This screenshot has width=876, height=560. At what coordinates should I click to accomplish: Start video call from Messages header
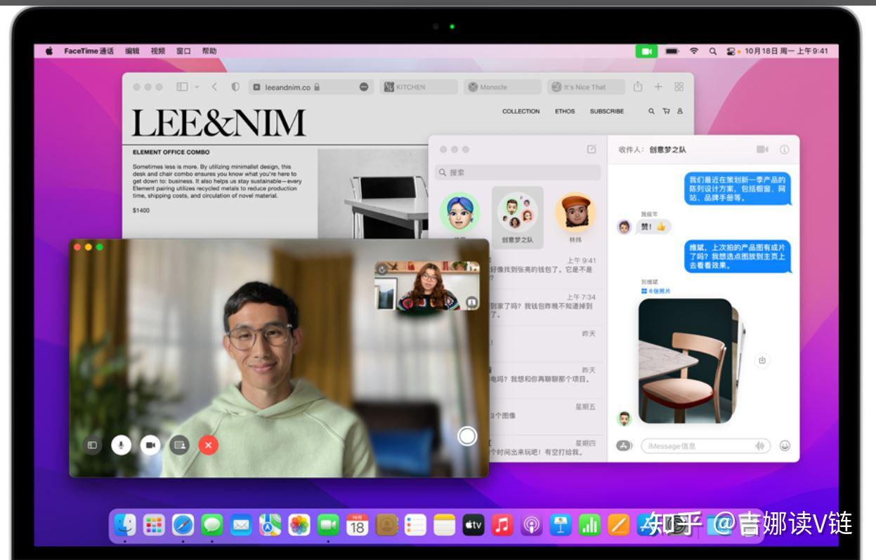coord(762,149)
